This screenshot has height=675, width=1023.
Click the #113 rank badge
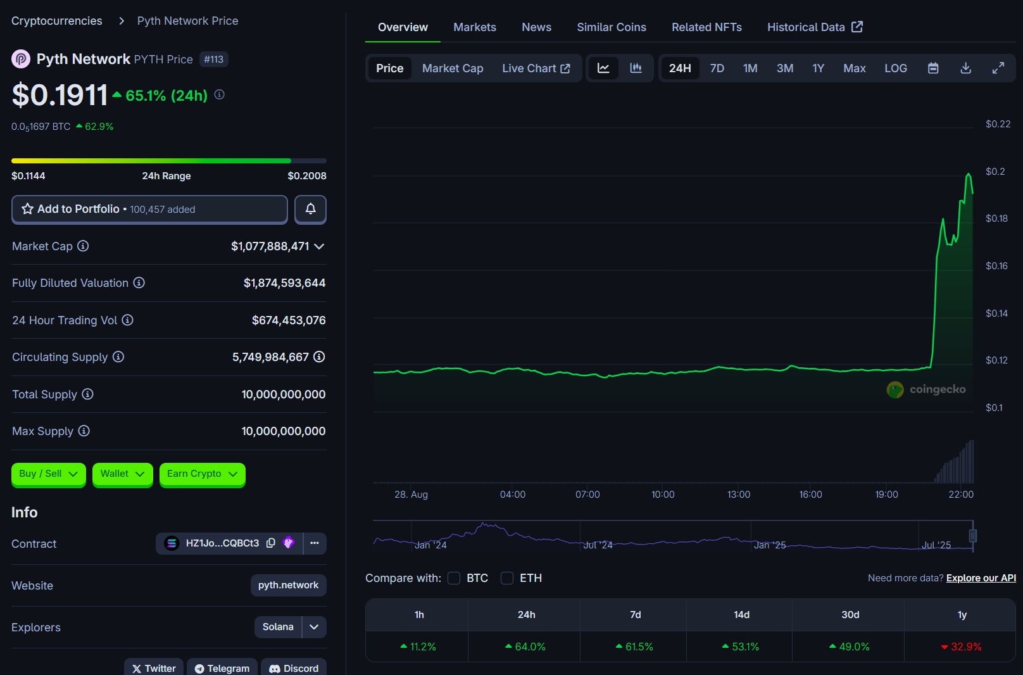point(214,59)
